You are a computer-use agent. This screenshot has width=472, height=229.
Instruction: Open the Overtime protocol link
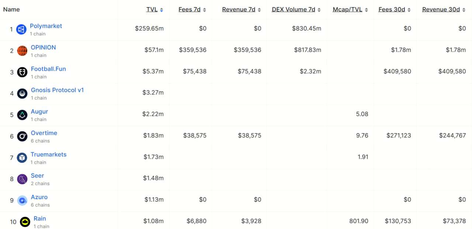pyautogui.click(x=44, y=133)
